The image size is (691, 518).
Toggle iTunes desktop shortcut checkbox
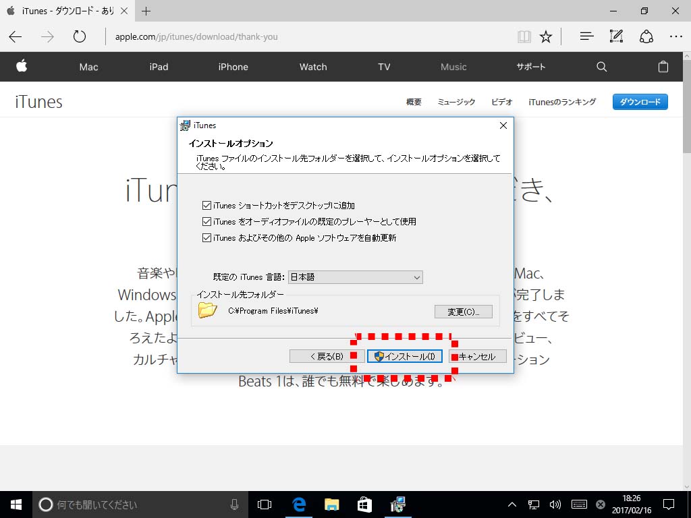[x=207, y=205]
